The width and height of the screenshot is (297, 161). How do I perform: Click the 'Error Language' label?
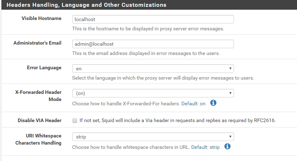click(x=44, y=68)
